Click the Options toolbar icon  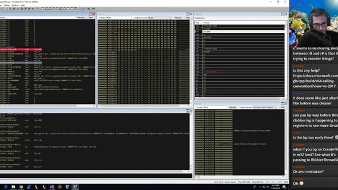coord(93,9)
